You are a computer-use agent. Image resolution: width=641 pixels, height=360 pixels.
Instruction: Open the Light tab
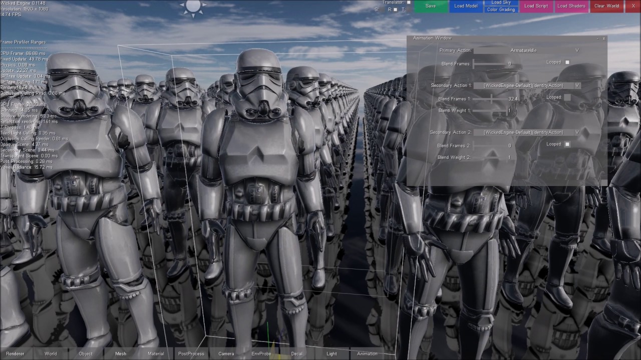pyautogui.click(x=332, y=353)
